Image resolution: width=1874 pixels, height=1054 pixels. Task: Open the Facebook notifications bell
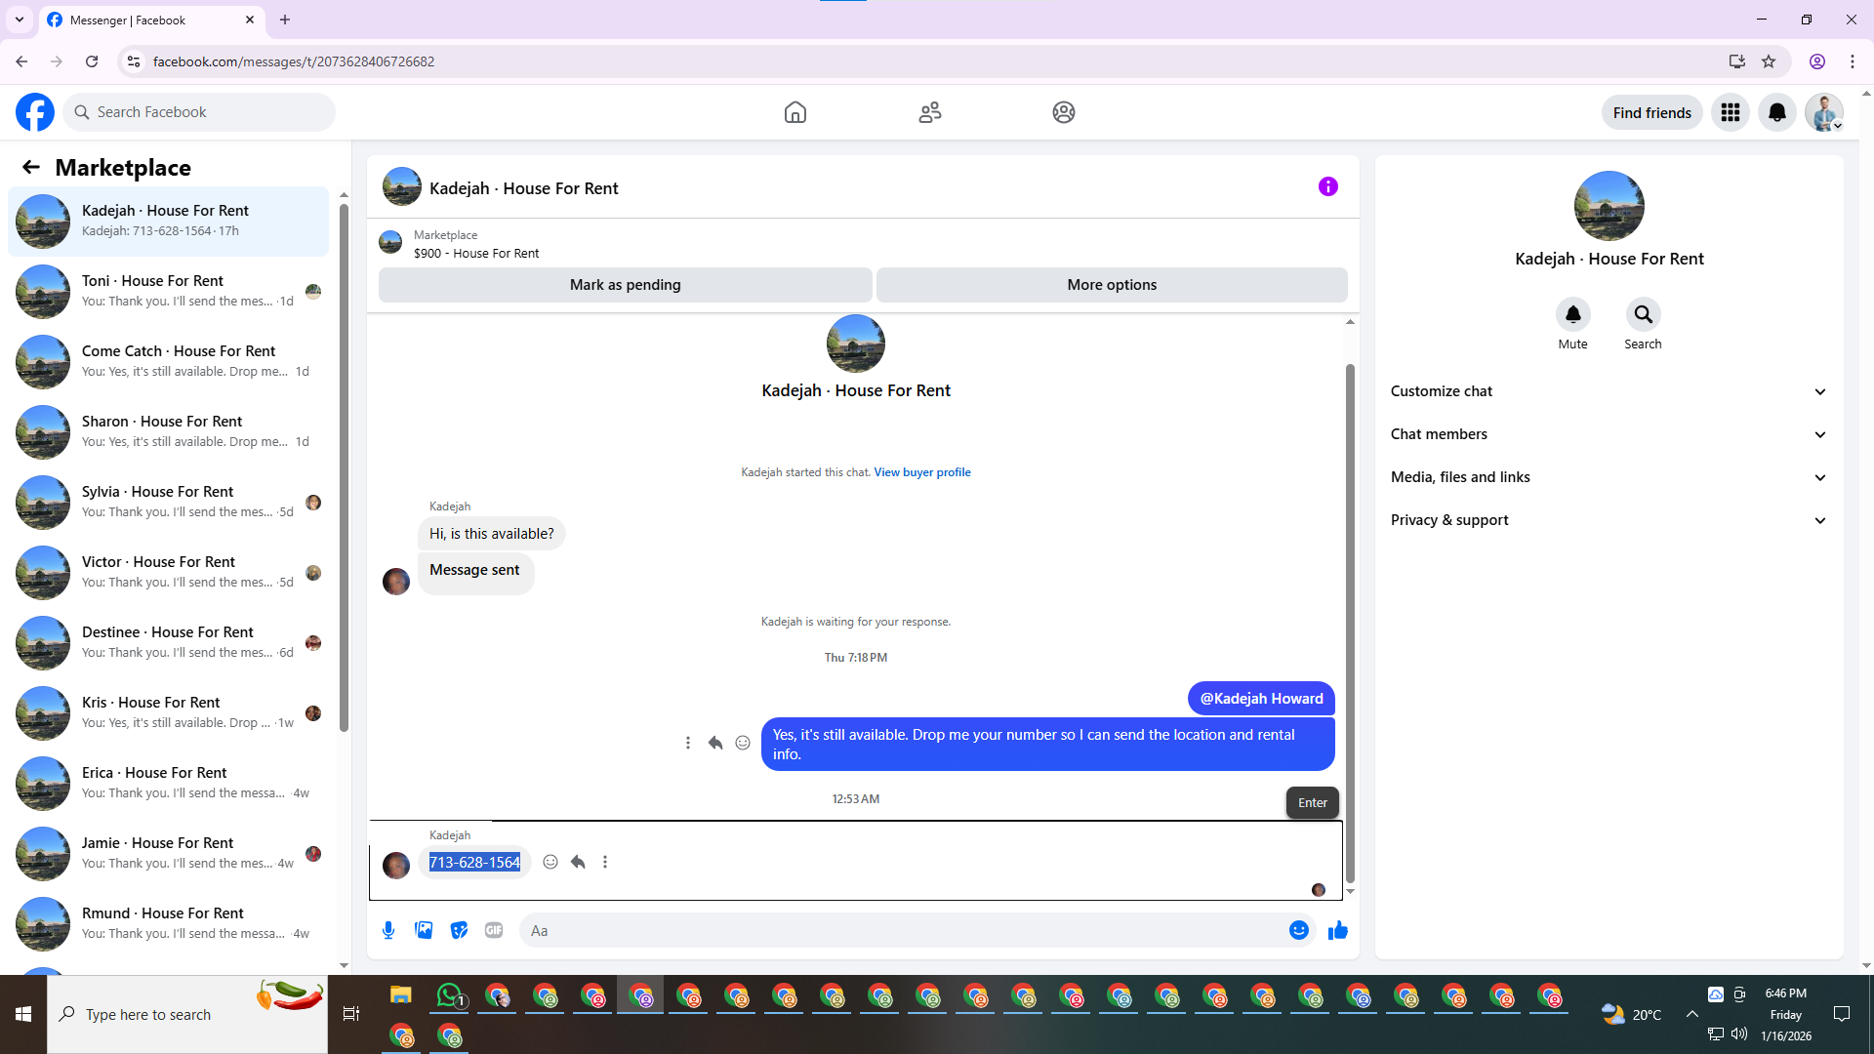[1776, 112]
